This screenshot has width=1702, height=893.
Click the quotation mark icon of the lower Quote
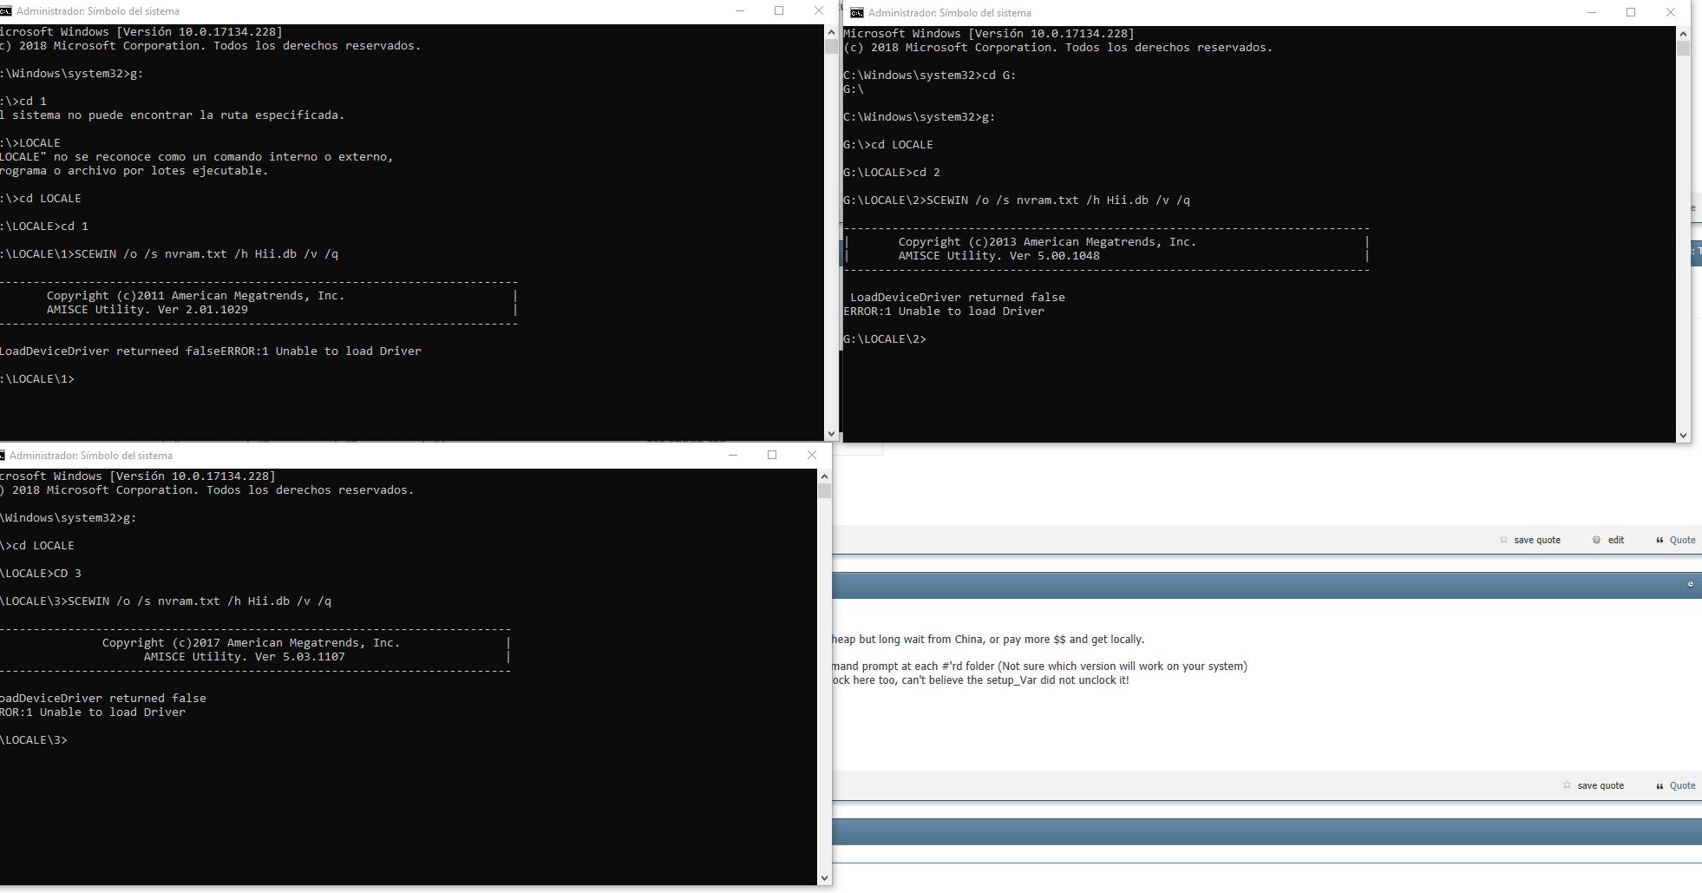click(x=1659, y=785)
